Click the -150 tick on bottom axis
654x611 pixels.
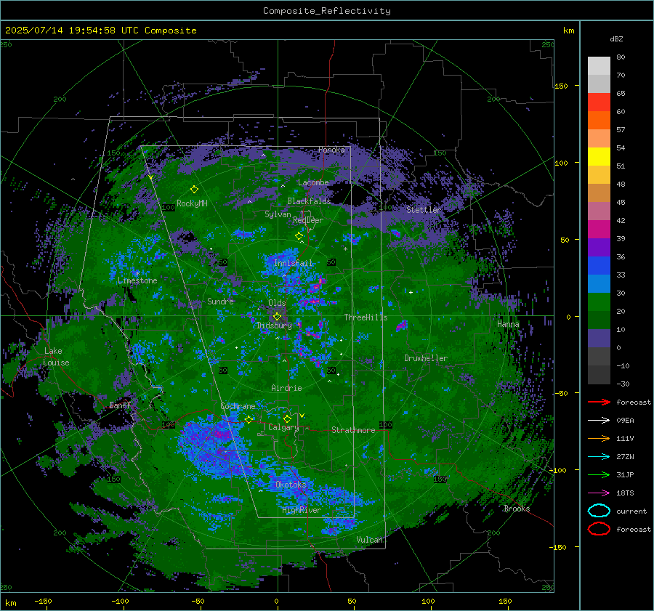click(x=44, y=601)
